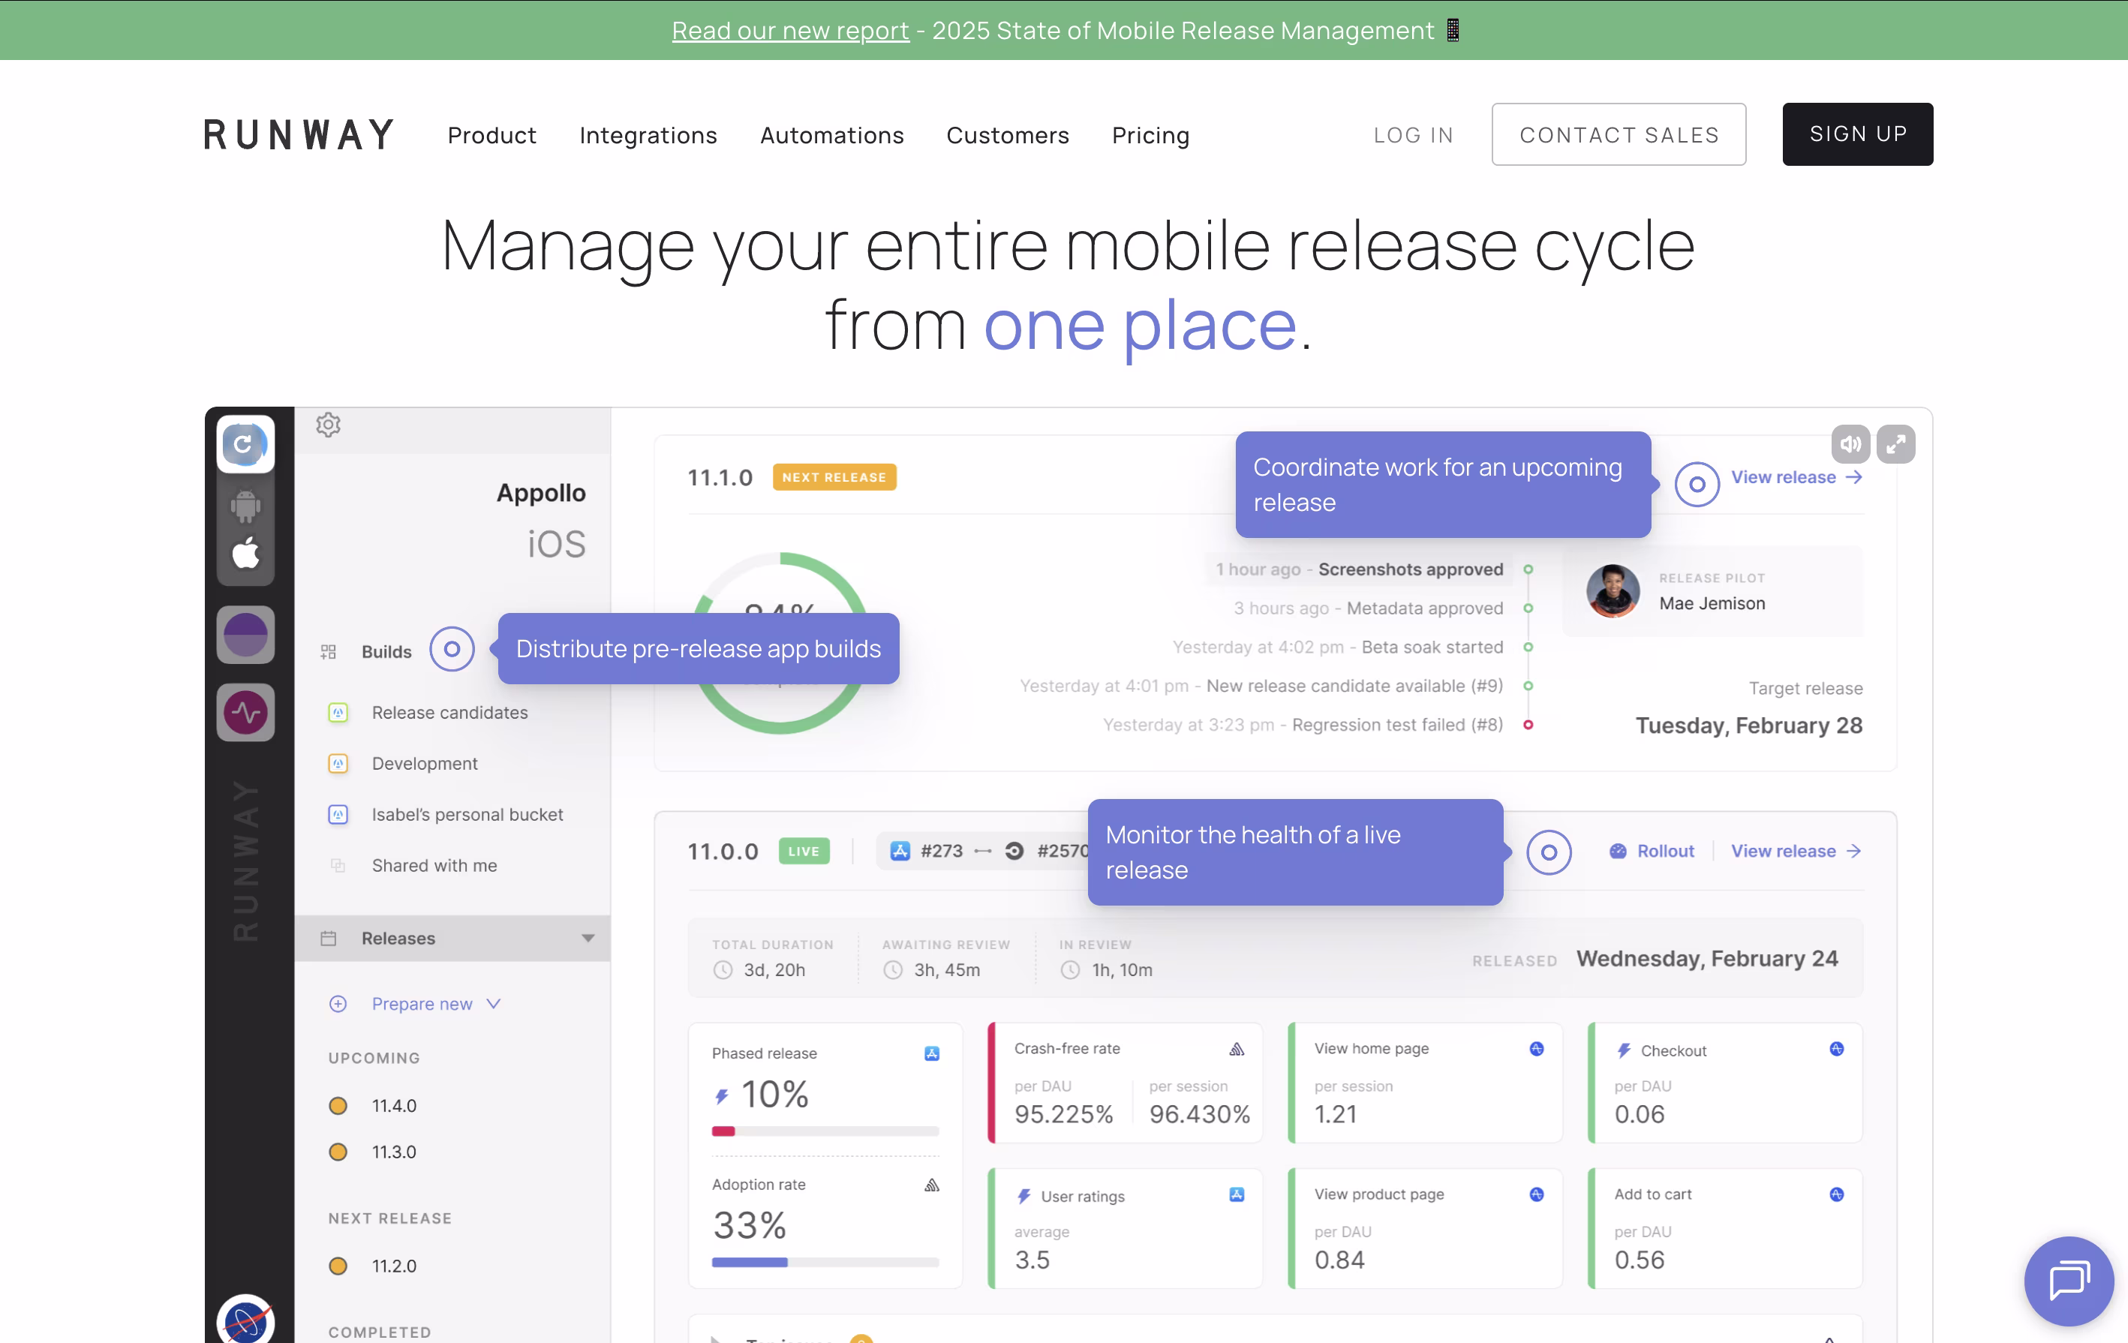Click the App Store icon next to #273
This screenshot has height=1343, width=2128.
[900, 851]
